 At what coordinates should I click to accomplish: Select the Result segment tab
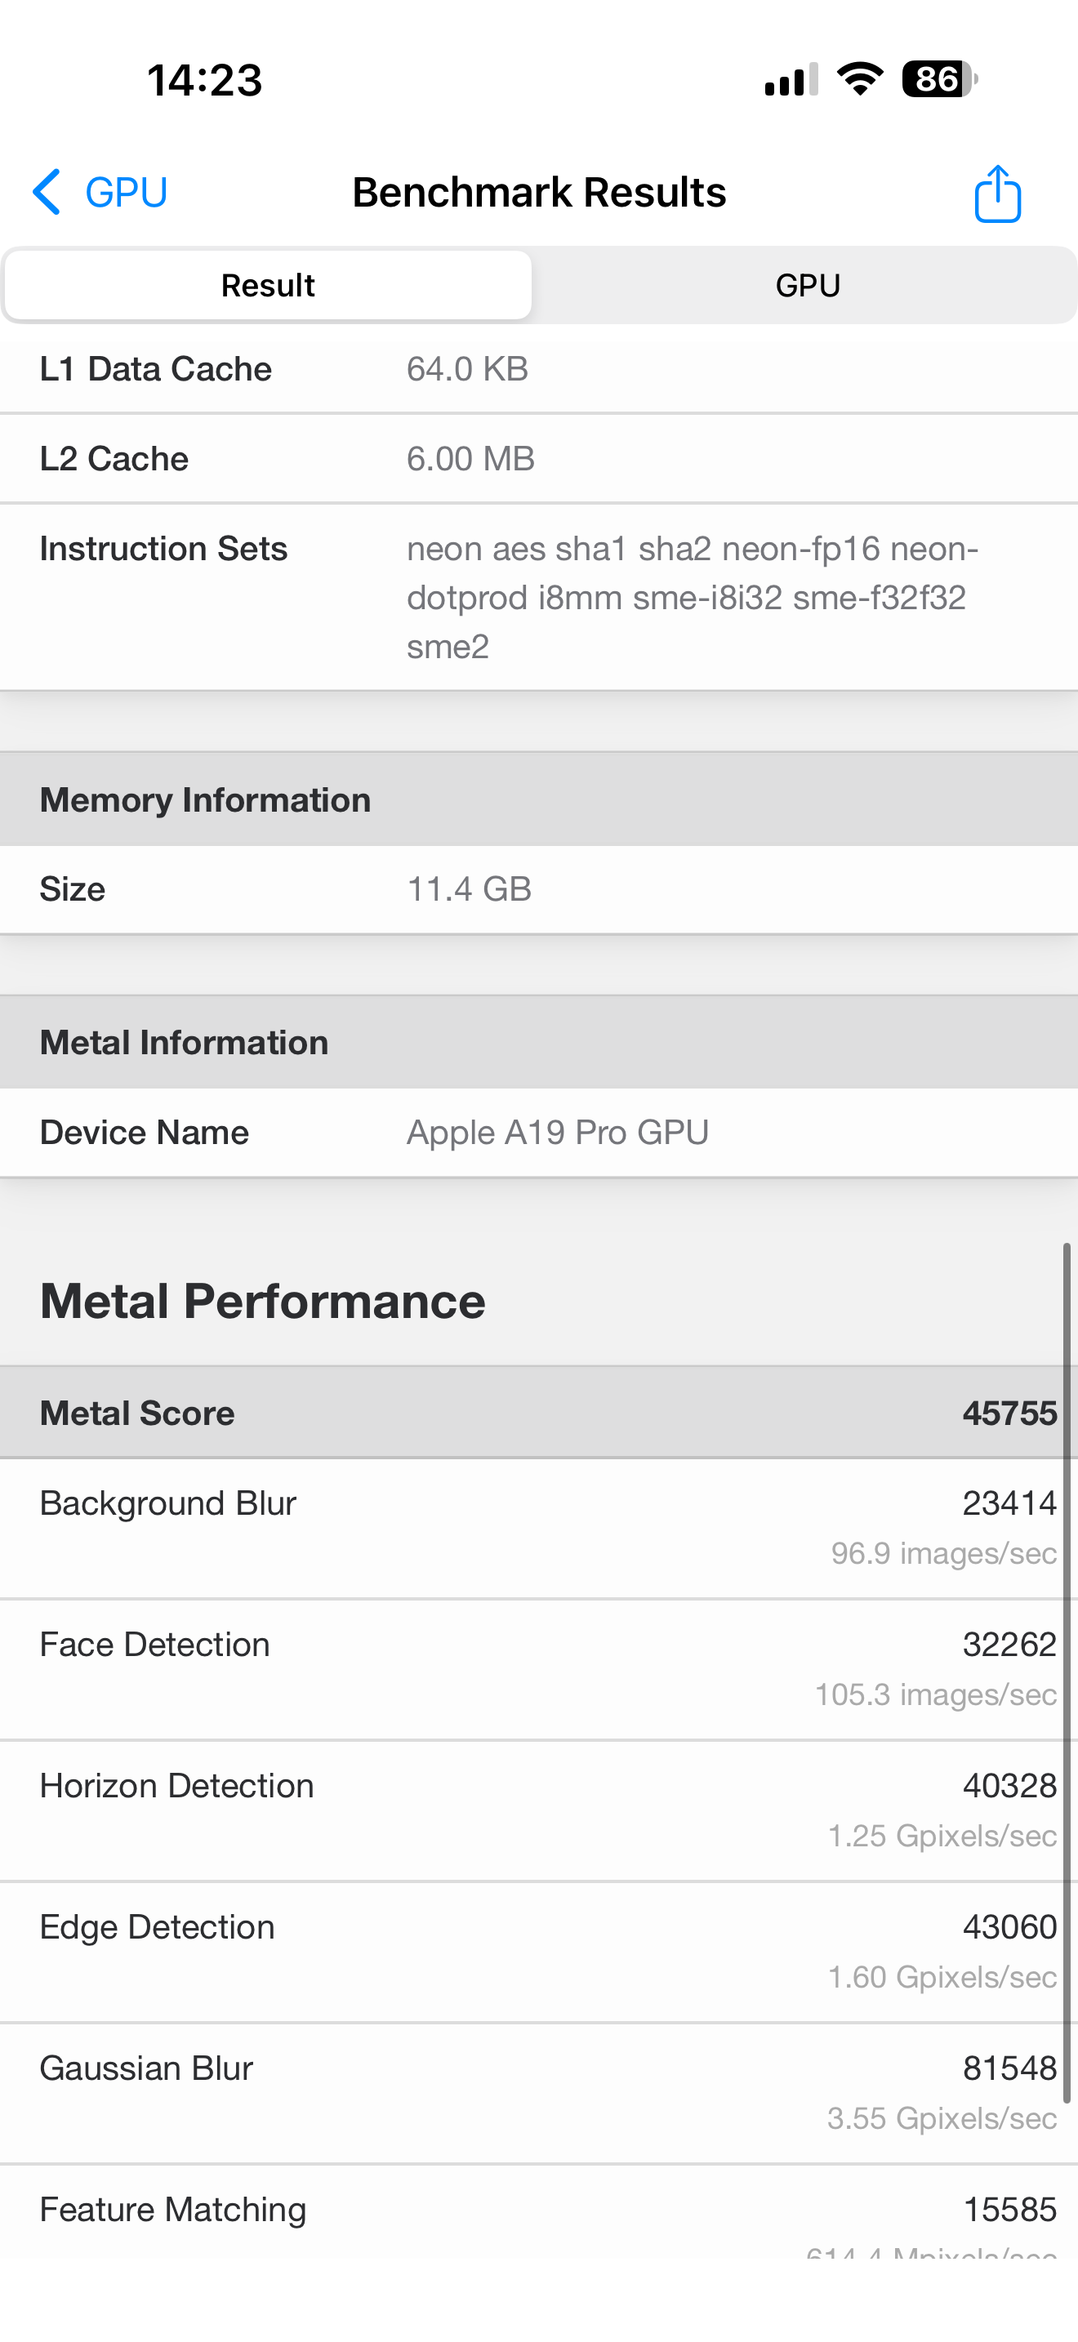point(268,286)
